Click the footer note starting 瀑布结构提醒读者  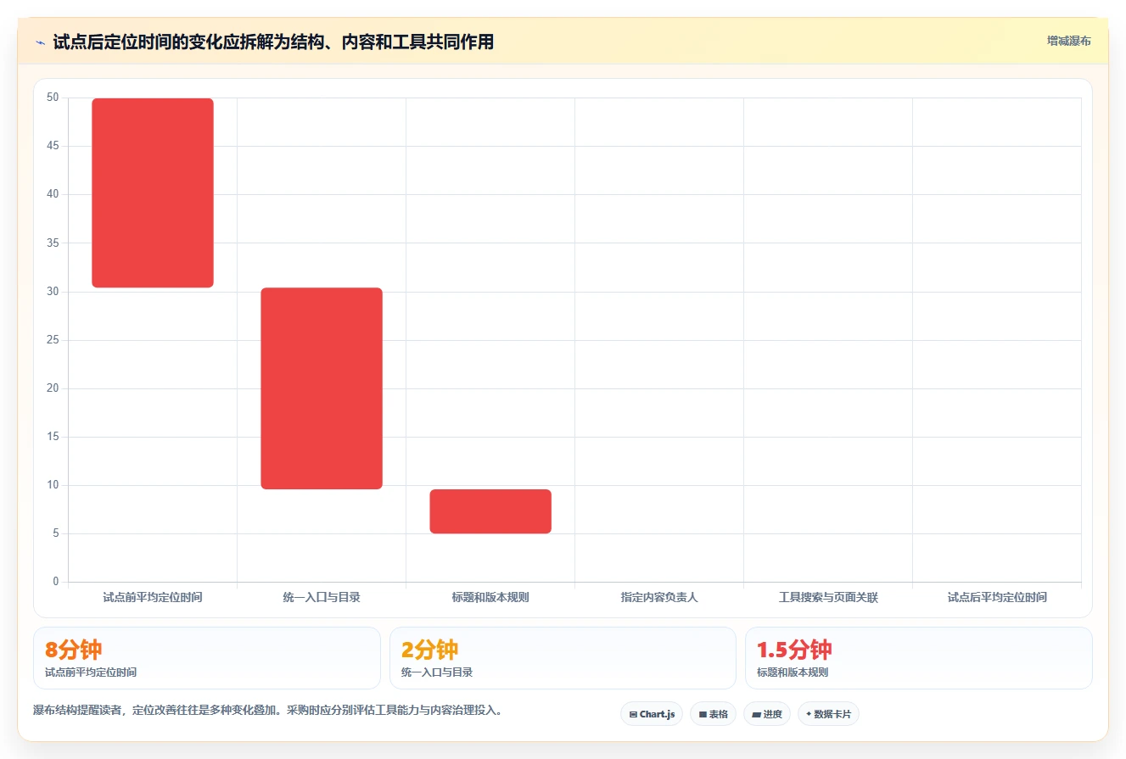[x=270, y=711]
